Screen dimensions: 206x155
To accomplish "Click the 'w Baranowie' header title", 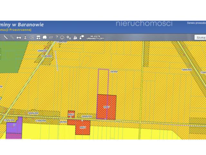I will [28, 25].
